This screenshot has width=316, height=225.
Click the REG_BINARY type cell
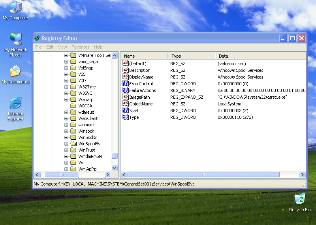pyautogui.click(x=183, y=90)
